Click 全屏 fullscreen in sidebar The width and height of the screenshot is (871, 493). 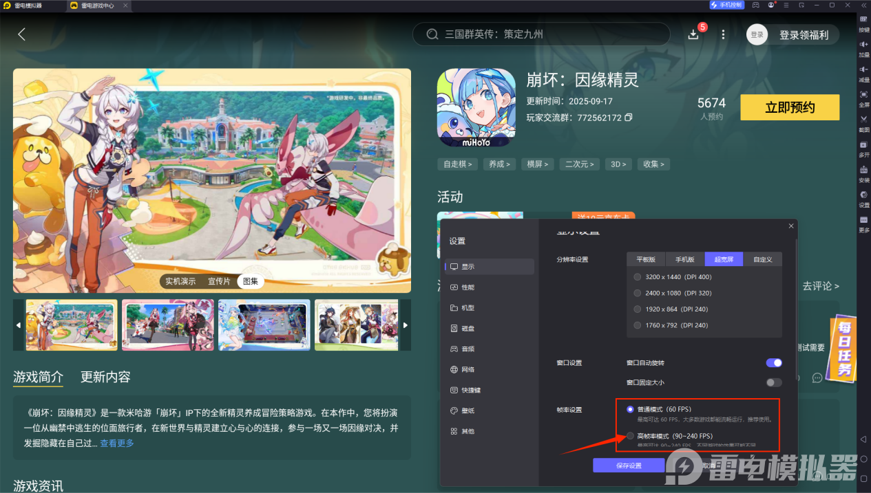pos(863,98)
